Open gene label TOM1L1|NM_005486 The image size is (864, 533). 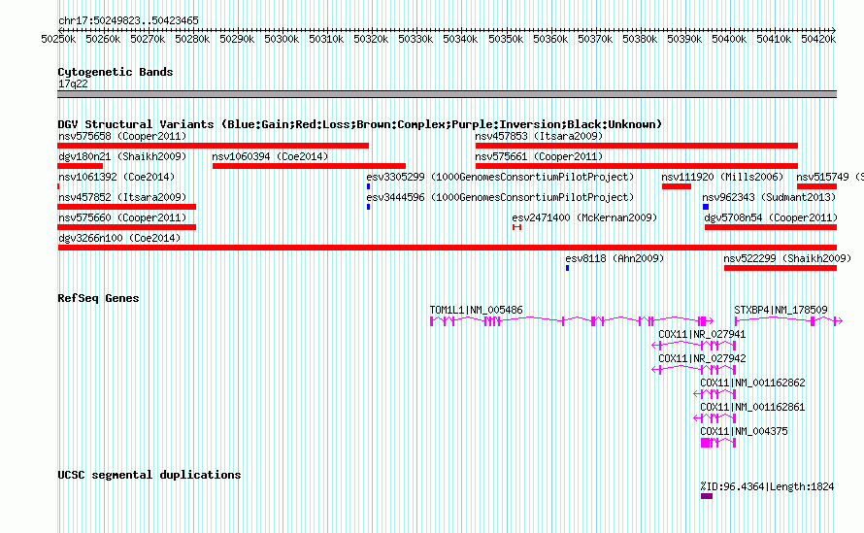coord(476,310)
